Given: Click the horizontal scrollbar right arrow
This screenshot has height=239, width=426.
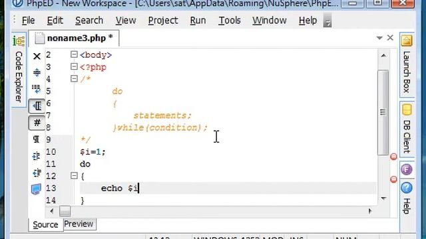Looking at the screenshot, I should [x=370, y=211].
